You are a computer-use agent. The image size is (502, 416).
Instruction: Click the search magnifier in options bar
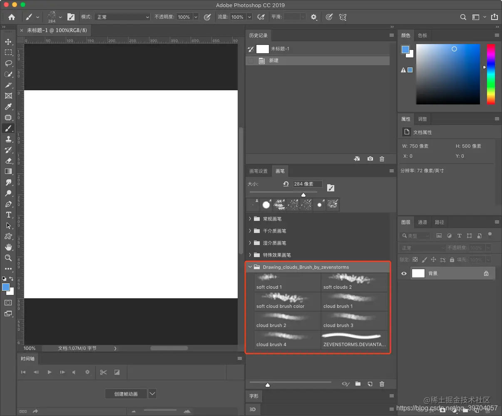pyautogui.click(x=463, y=17)
